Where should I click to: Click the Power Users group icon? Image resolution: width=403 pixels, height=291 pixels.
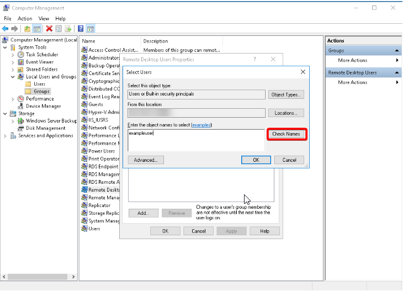pyautogui.click(x=84, y=151)
